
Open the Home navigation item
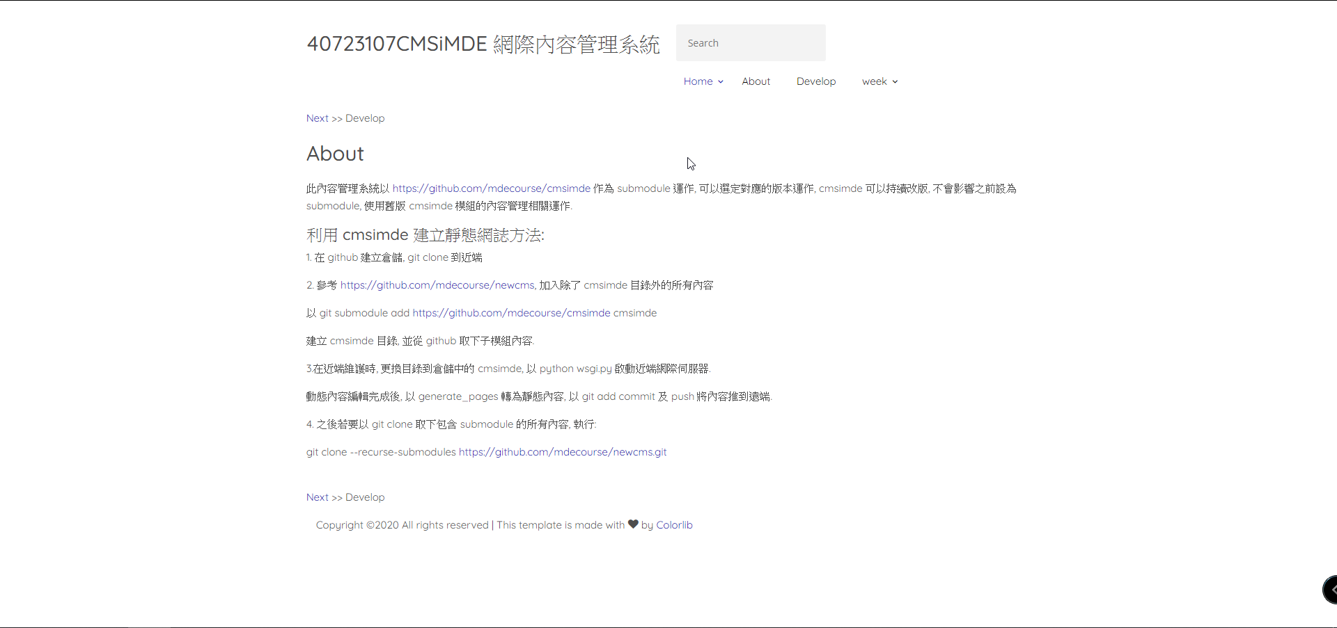coord(698,81)
